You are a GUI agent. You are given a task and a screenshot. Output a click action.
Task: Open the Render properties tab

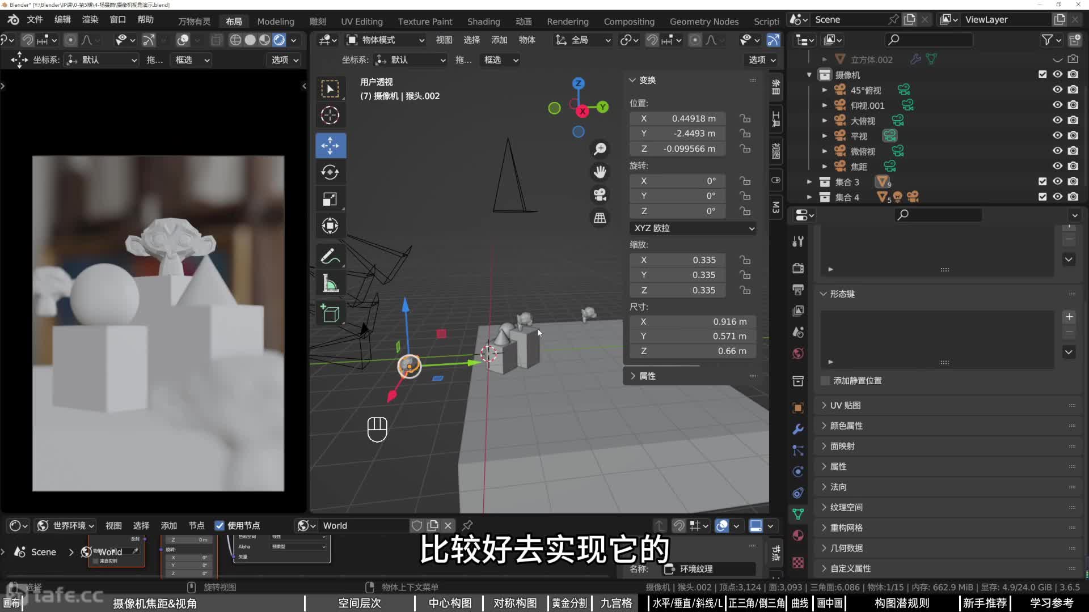click(798, 268)
